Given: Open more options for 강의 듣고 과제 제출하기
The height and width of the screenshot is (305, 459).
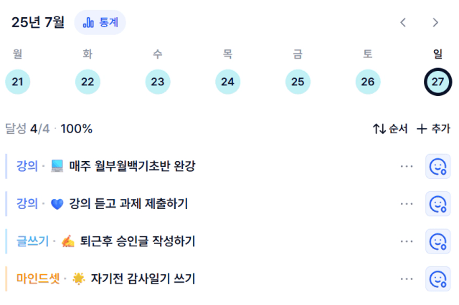Looking at the screenshot, I should 407,204.
